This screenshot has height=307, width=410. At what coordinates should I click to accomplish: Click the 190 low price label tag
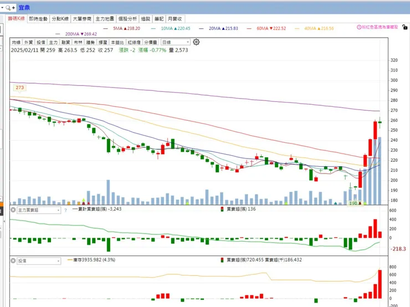coord(355,203)
